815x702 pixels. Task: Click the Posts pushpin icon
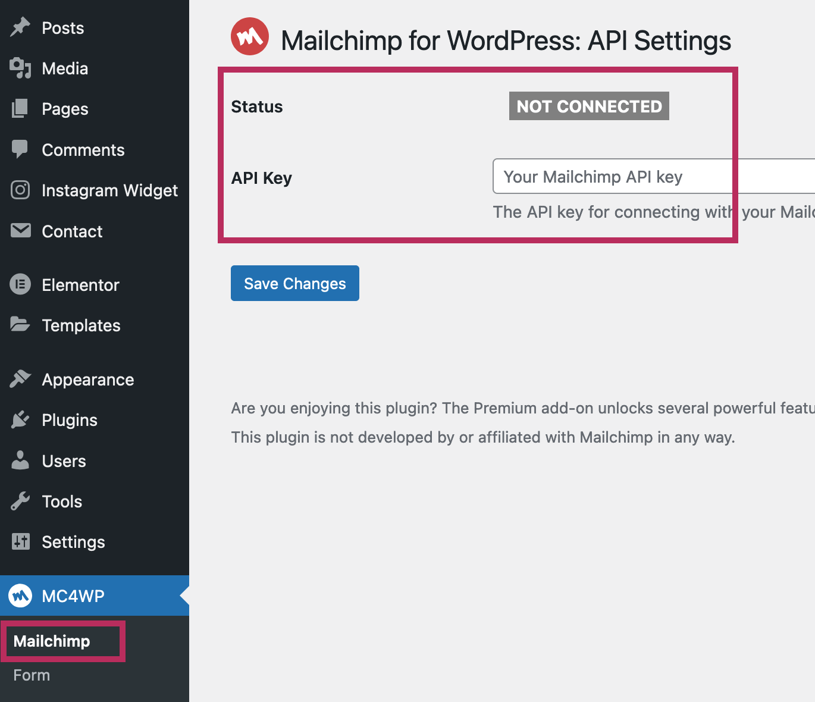pos(20,27)
